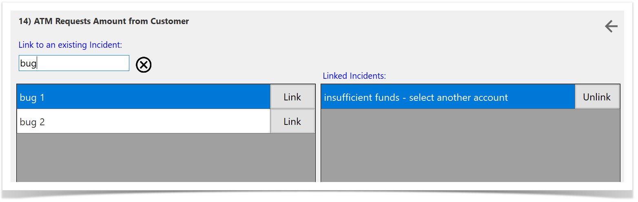Click the 'bug 1' text label
Viewport: 638px width, 202px height.
32,98
